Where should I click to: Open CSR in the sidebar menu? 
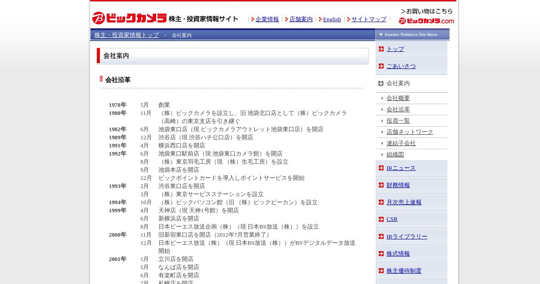pos(392,219)
